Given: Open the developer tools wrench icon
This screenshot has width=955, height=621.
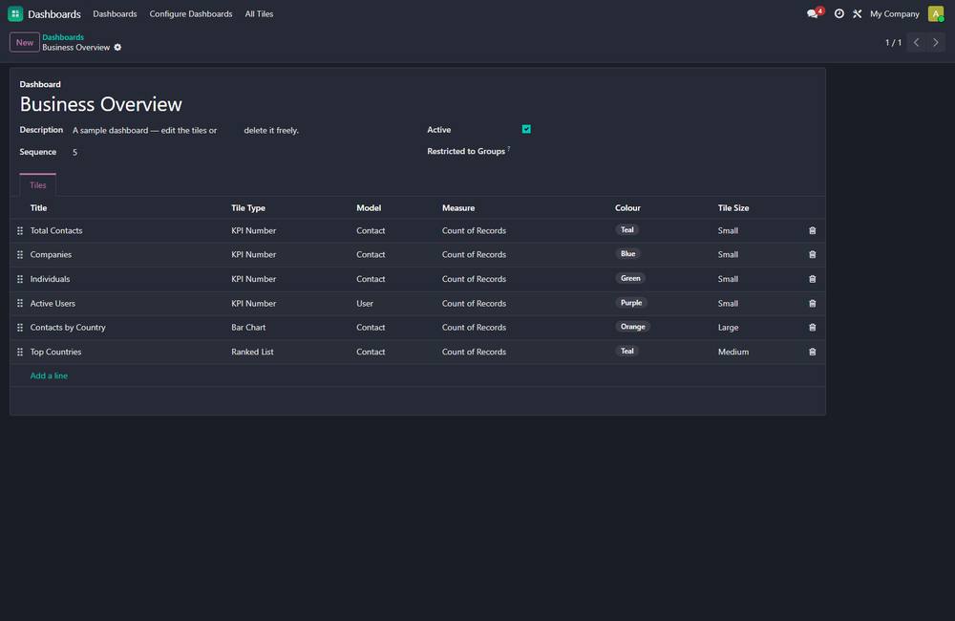Looking at the screenshot, I should pos(858,13).
